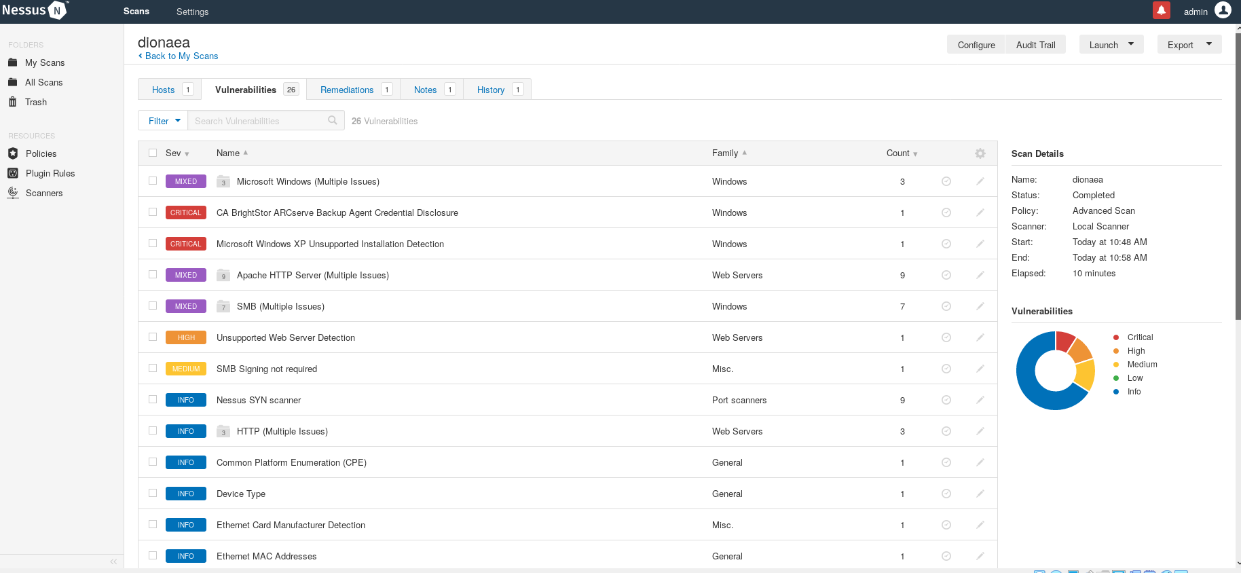Screen dimensions: 1241x573
Task: Click the MEDIUM severity badge
Action: point(186,369)
